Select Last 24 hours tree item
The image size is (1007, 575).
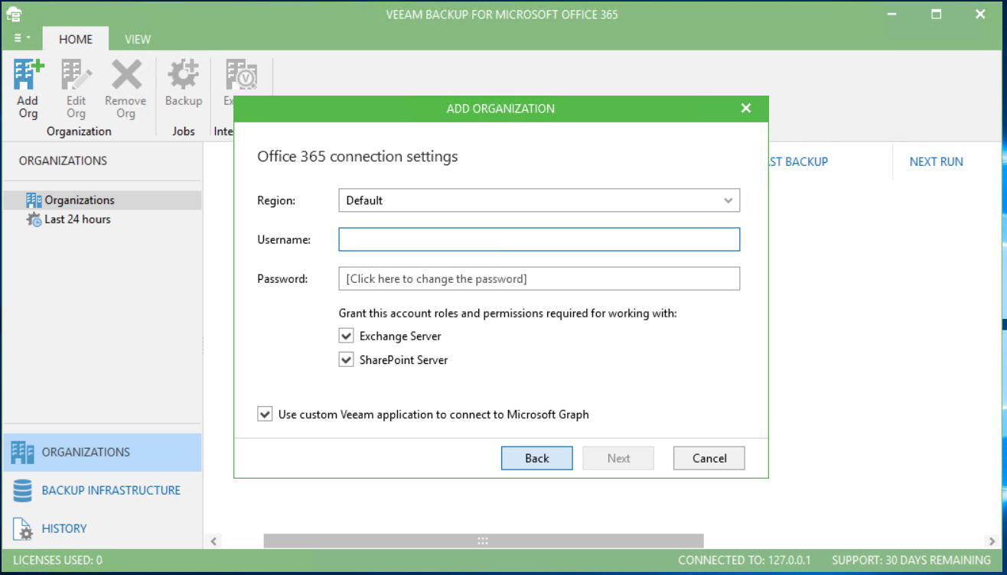[x=102, y=219]
